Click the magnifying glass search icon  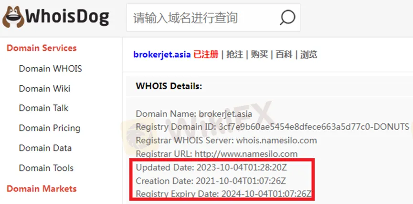coord(287,18)
